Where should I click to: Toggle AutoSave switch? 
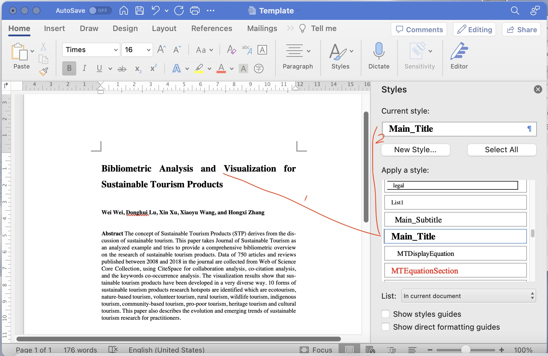tap(100, 11)
